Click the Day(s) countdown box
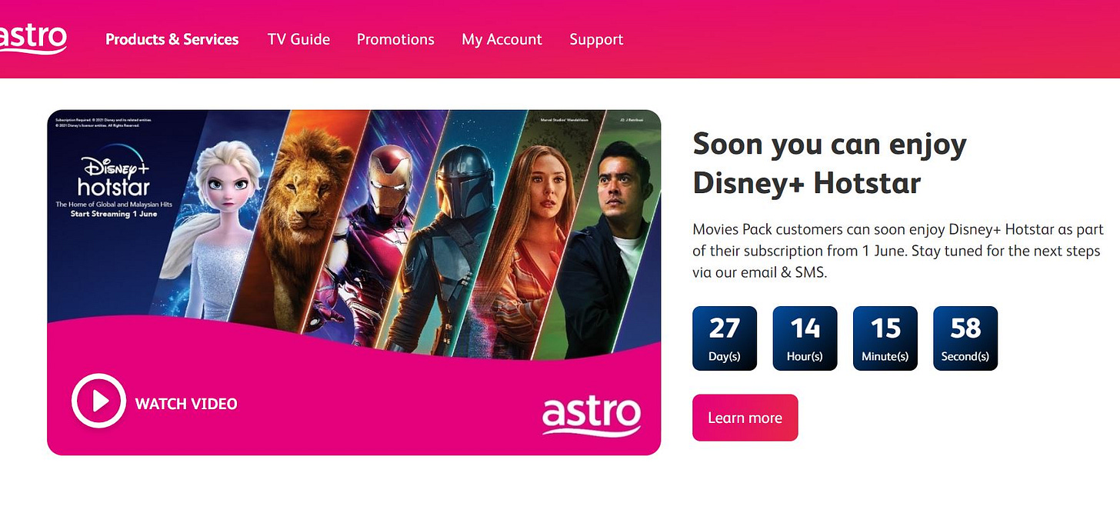 coord(725,338)
